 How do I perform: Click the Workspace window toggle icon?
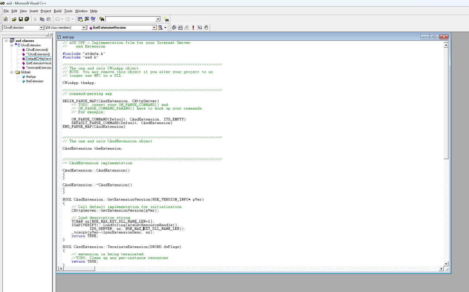(80, 19)
